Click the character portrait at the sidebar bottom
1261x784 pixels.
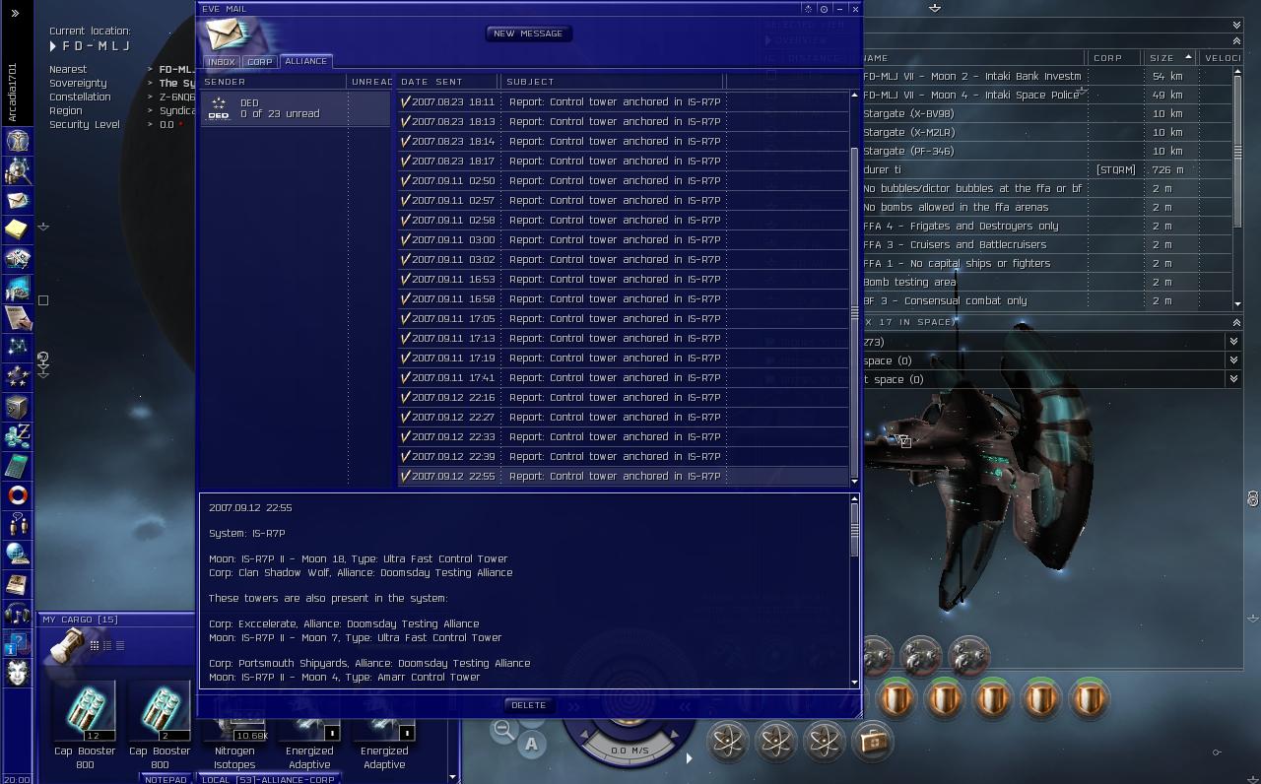tap(17, 673)
